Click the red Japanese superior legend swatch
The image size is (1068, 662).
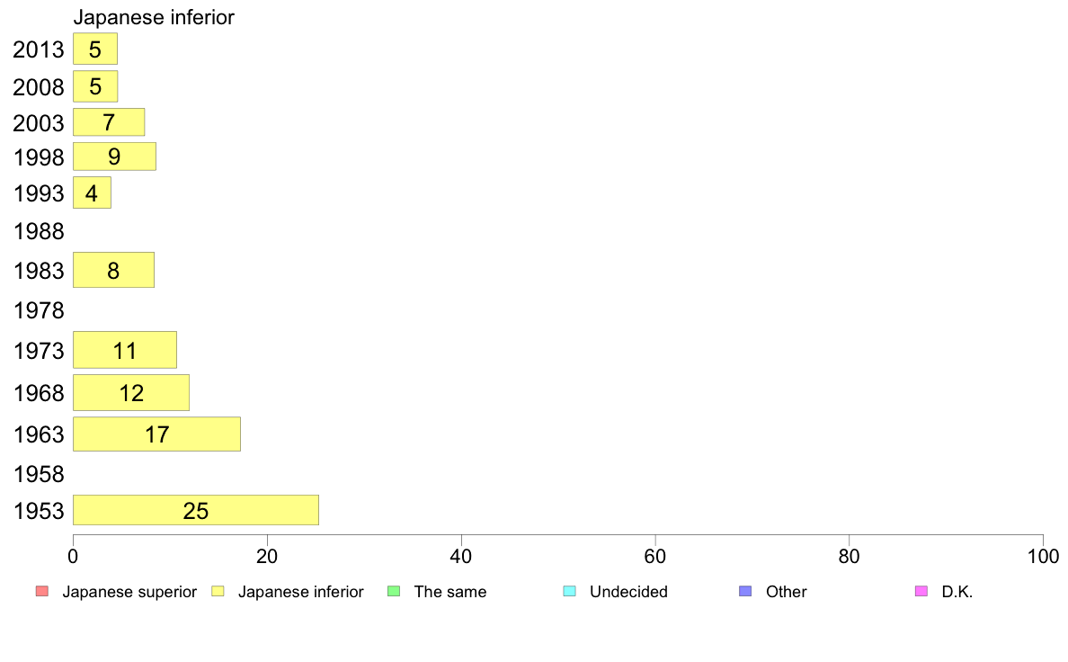41,591
